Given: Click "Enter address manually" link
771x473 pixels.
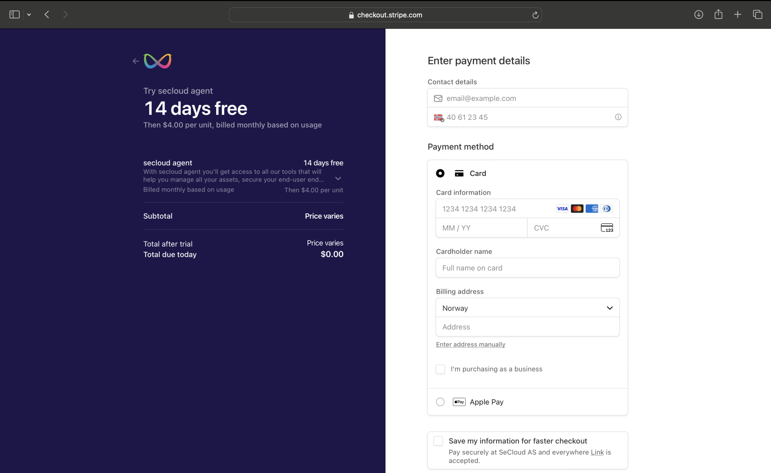Looking at the screenshot, I should click(x=470, y=344).
